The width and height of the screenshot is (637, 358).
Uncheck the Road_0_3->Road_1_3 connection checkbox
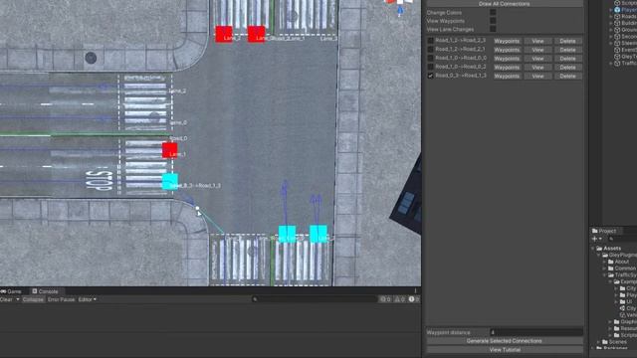430,76
